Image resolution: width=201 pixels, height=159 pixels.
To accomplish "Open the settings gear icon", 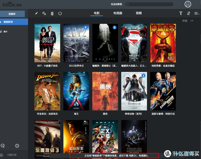I will [x=17, y=146].
